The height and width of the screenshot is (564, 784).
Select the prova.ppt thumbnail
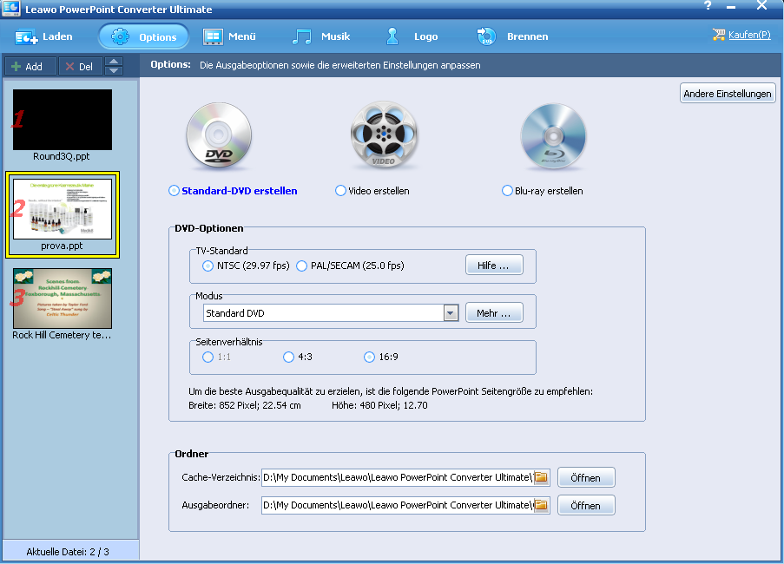click(63, 209)
